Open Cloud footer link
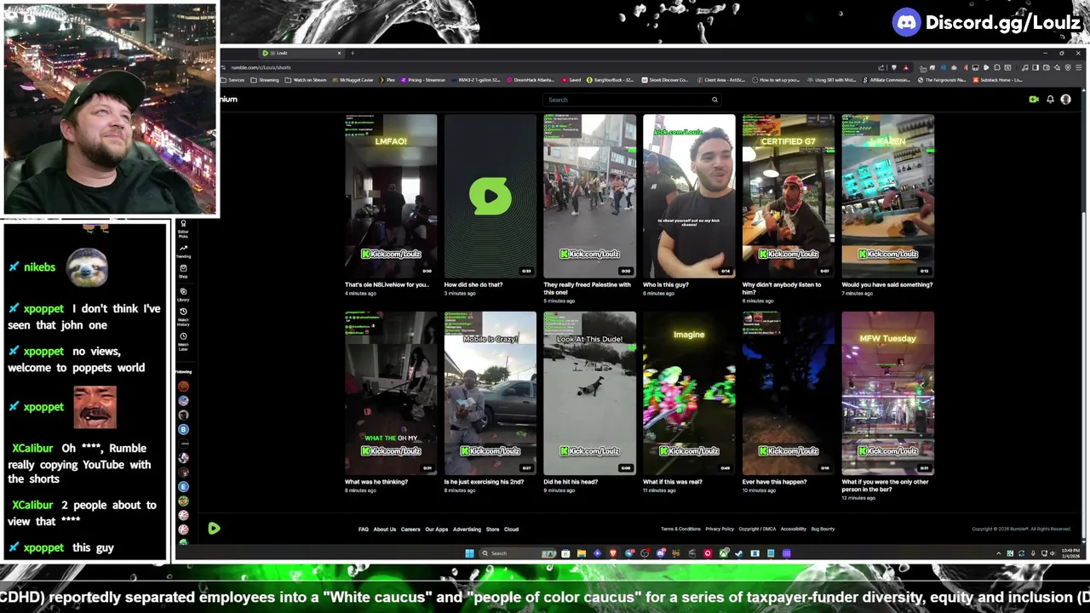1090x613 pixels. click(511, 530)
